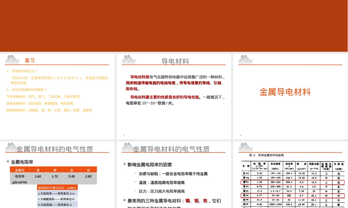Click the 金属名 header cell
Viewport: 348px width, 208px height.
20,170
